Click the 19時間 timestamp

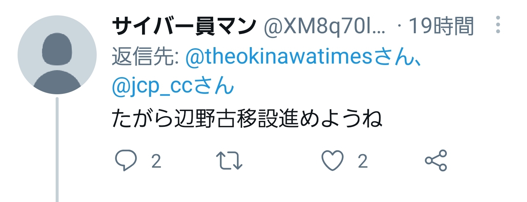441,26
